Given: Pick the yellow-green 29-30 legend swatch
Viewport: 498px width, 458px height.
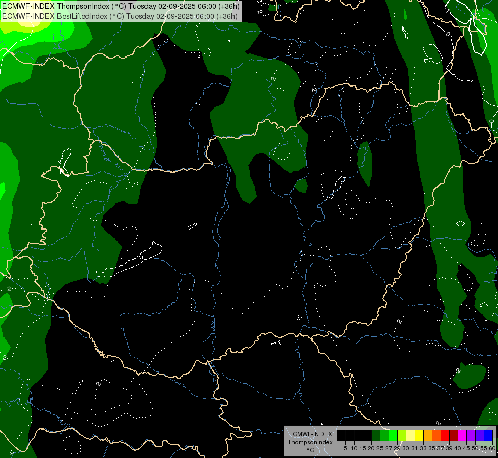Looking at the screenshot, I should (402, 435).
